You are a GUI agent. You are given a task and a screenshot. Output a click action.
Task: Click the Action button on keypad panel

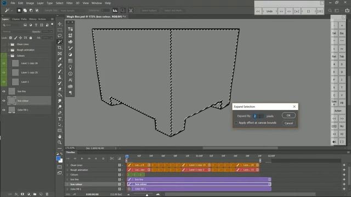[x=338, y=111]
